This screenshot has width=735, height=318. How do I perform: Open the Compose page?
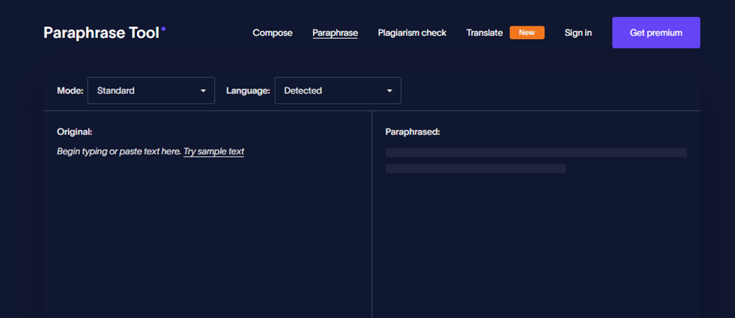tap(273, 33)
